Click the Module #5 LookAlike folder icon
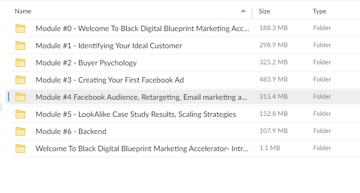 pos(20,114)
